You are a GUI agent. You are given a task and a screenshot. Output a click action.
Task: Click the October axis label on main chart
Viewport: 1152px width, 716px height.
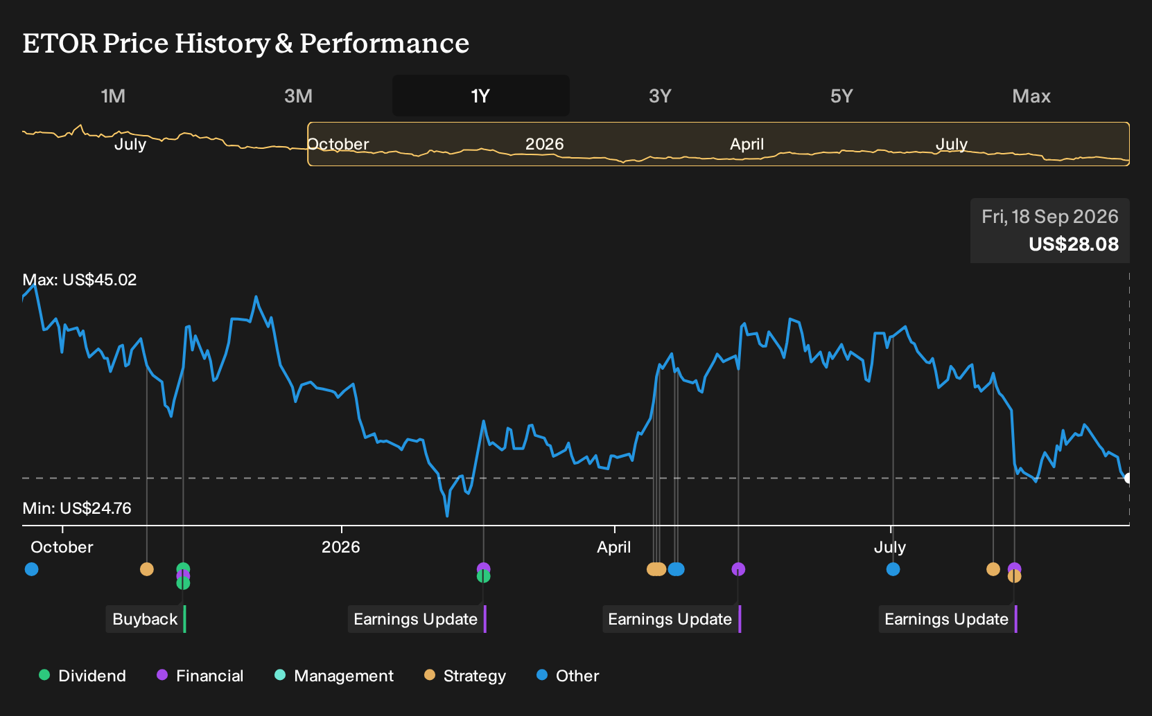tap(62, 547)
